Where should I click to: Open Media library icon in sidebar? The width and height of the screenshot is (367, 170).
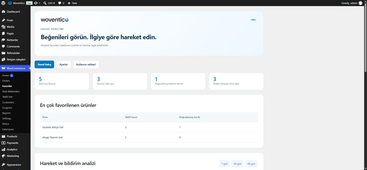3,27
